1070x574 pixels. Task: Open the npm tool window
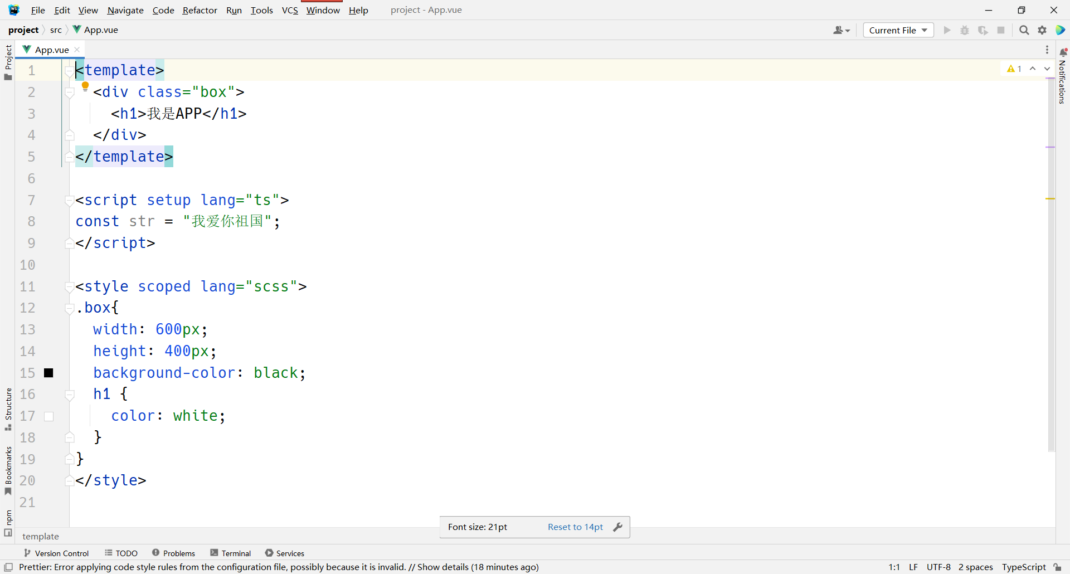[8, 523]
